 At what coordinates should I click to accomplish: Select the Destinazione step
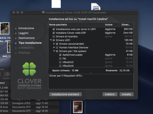coord(27,38)
